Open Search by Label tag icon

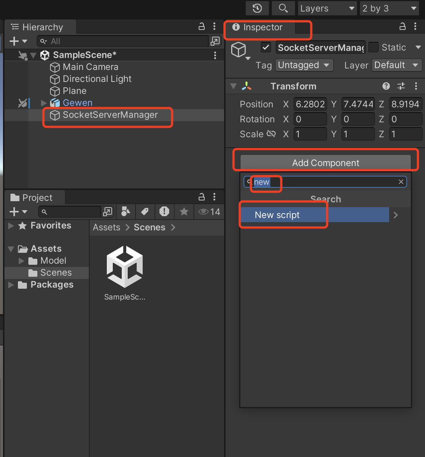pyautogui.click(x=145, y=212)
